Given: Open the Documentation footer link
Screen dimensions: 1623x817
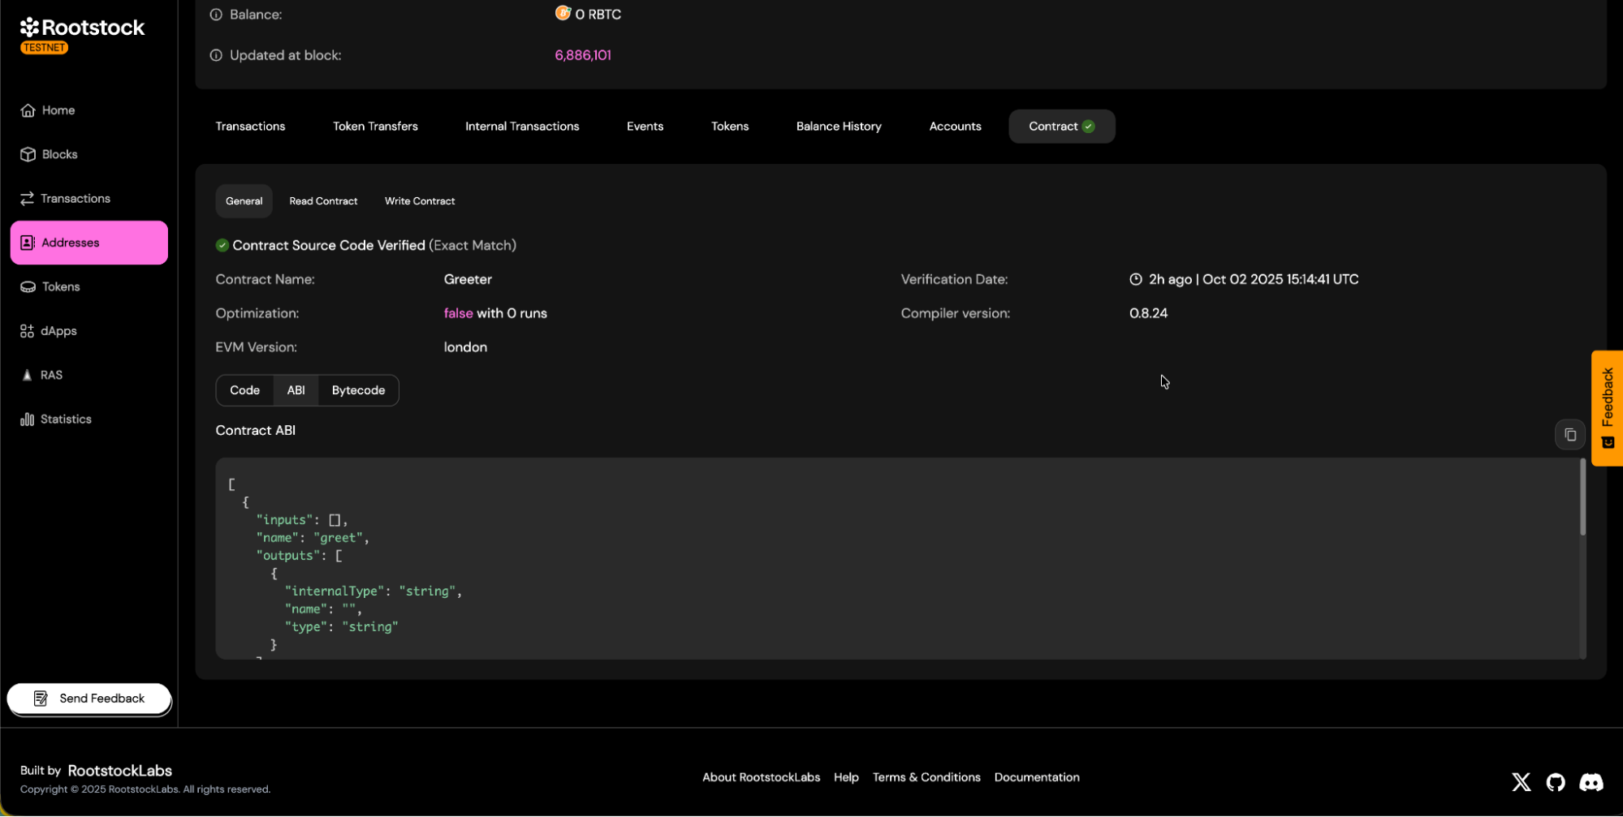Looking at the screenshot, I should (1036, 777).
